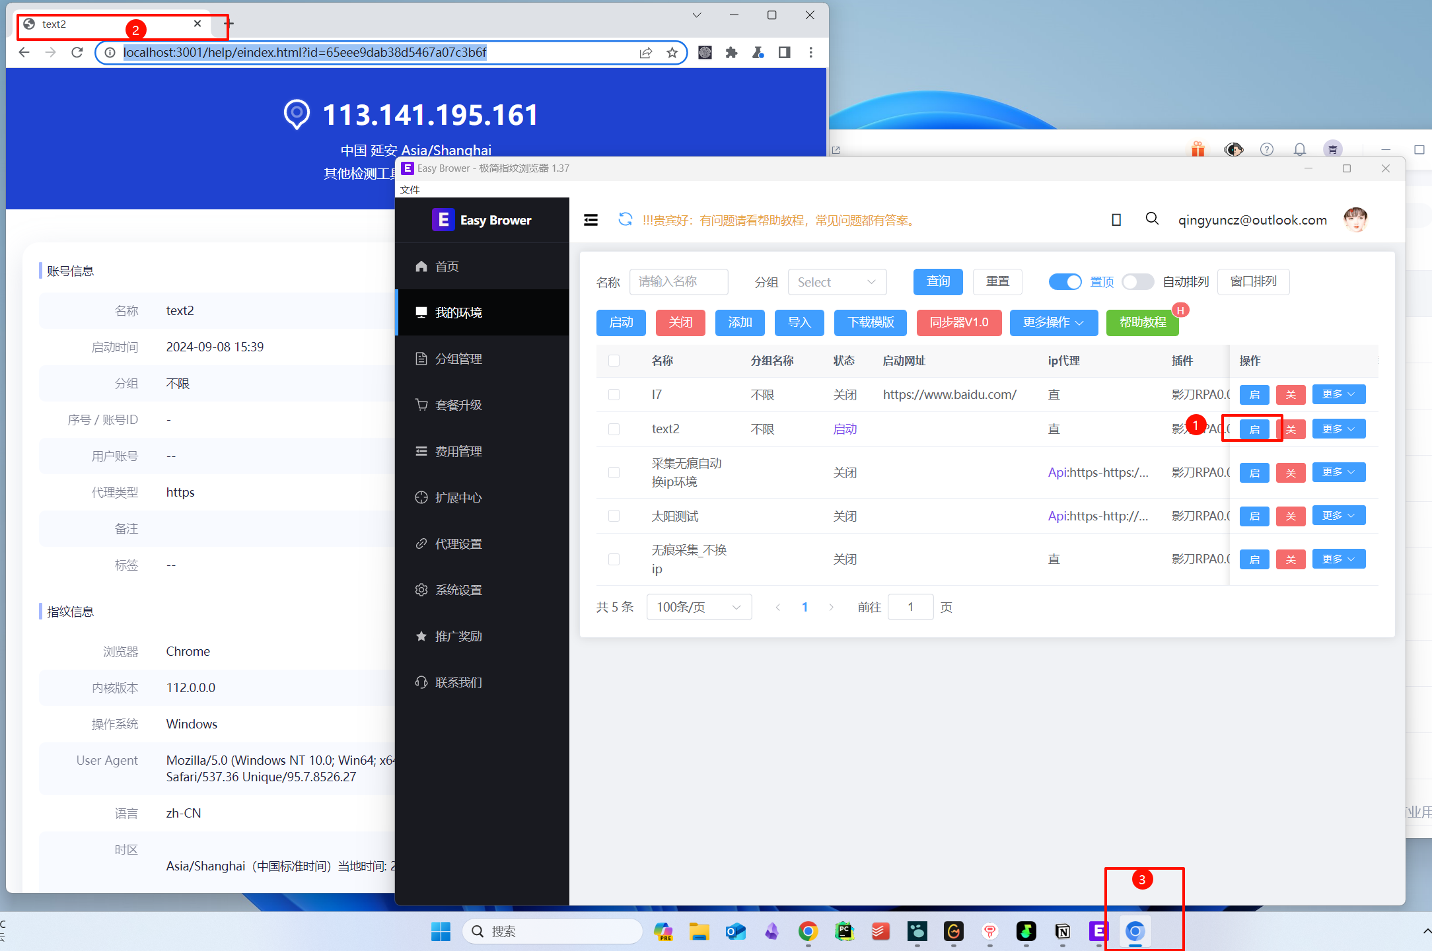Click the 请输入名称 name input field

tap(678, 282)
